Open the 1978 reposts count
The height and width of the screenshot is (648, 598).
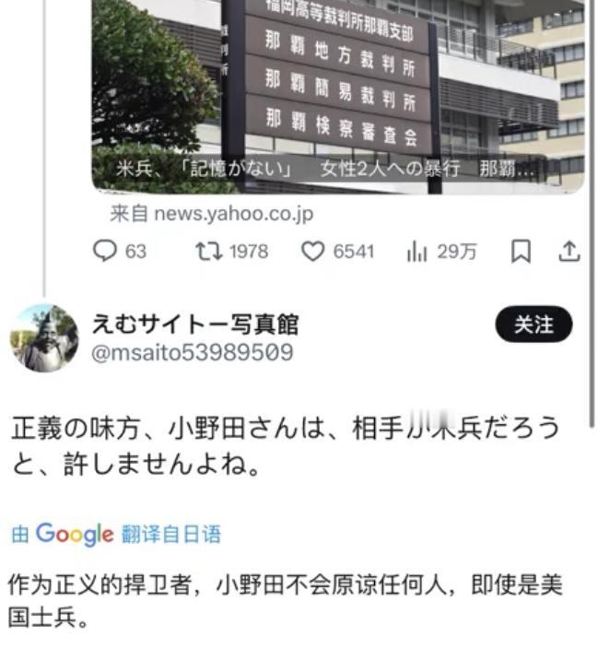pos(249,252)
